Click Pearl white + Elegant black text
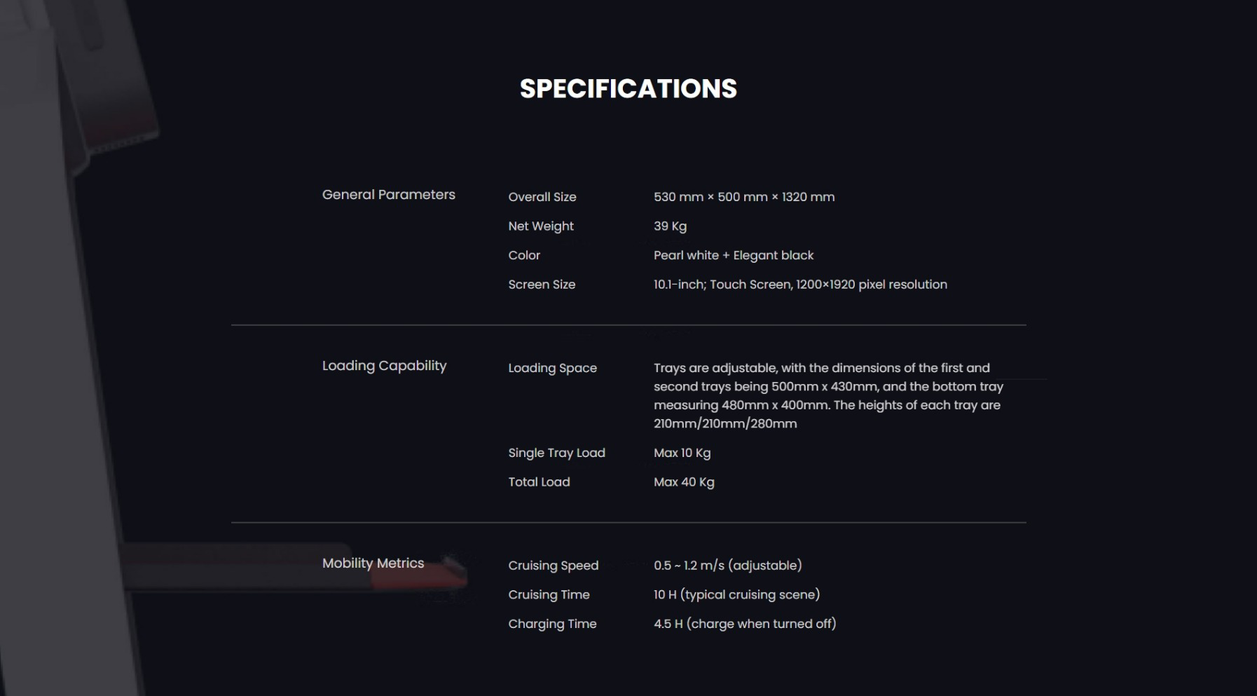 pyautogui.click(x=734, y=255)
